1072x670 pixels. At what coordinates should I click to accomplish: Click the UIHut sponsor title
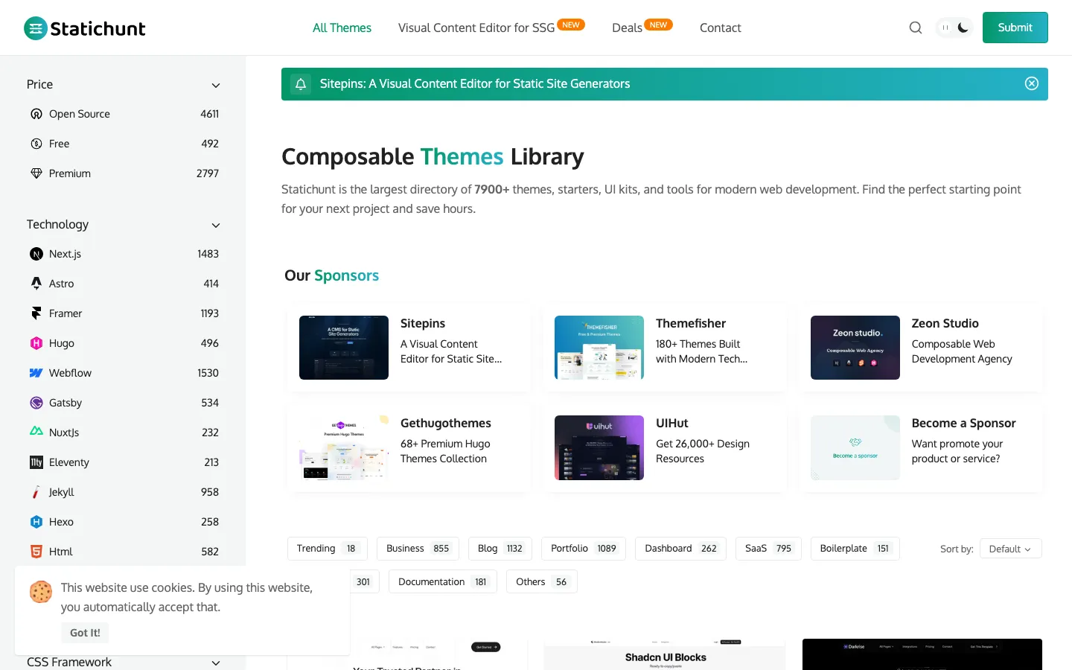(671, 423)
